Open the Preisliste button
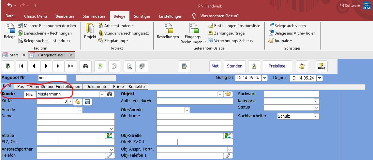 [x=277, y=66]
